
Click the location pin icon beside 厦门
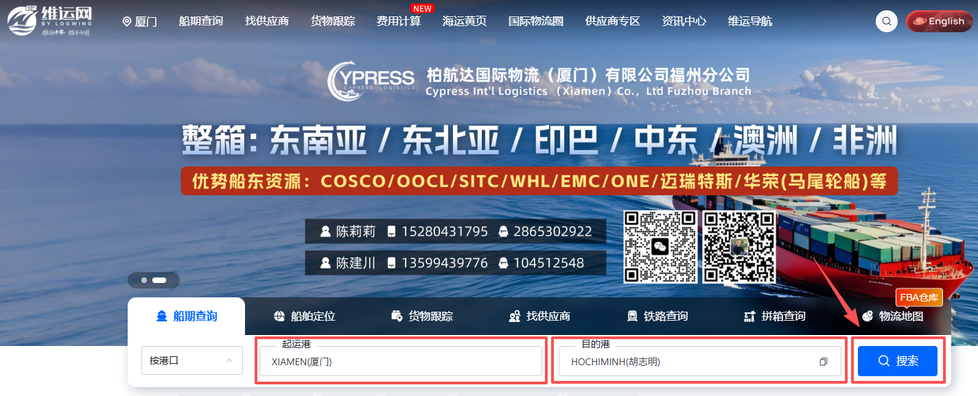[126, 21]
